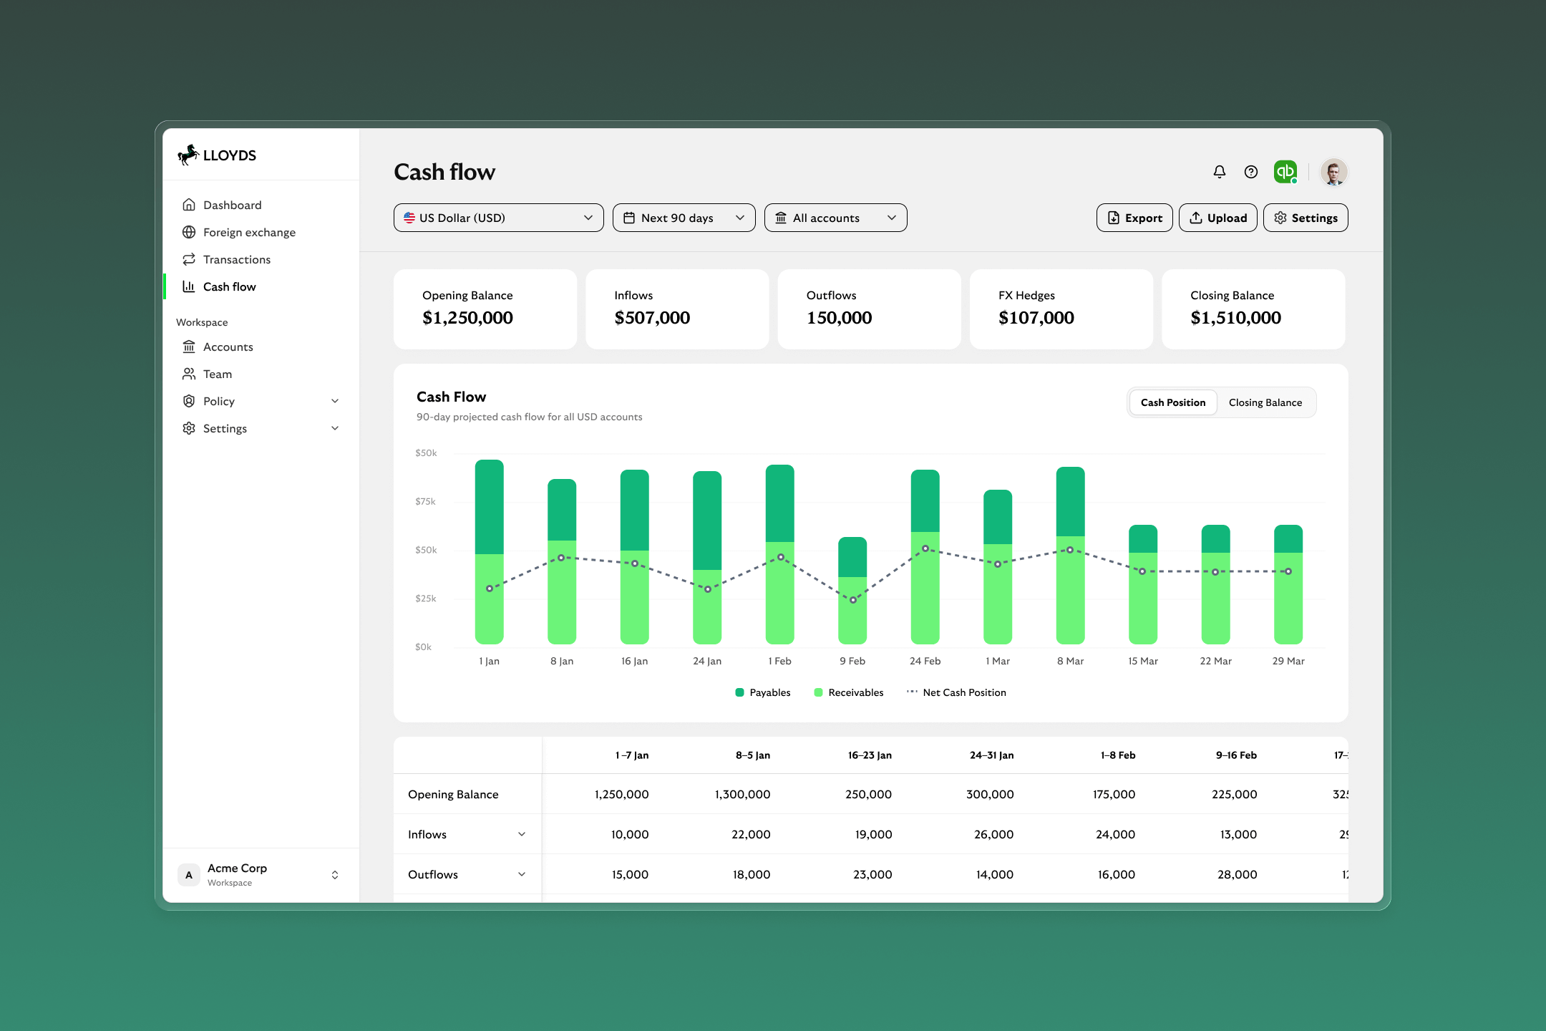This screenshot has width=1546, height=1031.
Task: Open Foreign exchange from sidebar
Action: 248,232
